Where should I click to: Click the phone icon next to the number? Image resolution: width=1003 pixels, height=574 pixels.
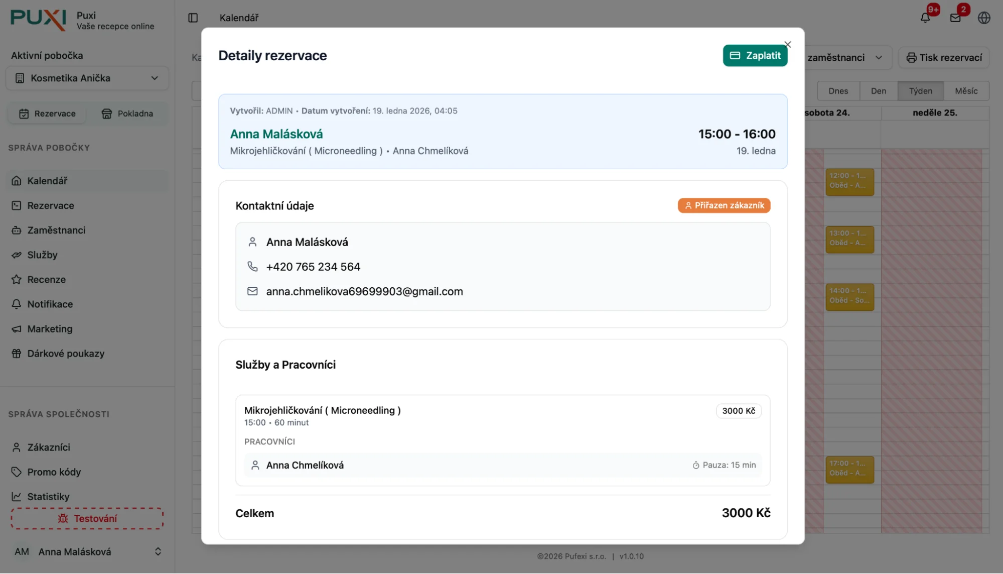coord(252,267)
